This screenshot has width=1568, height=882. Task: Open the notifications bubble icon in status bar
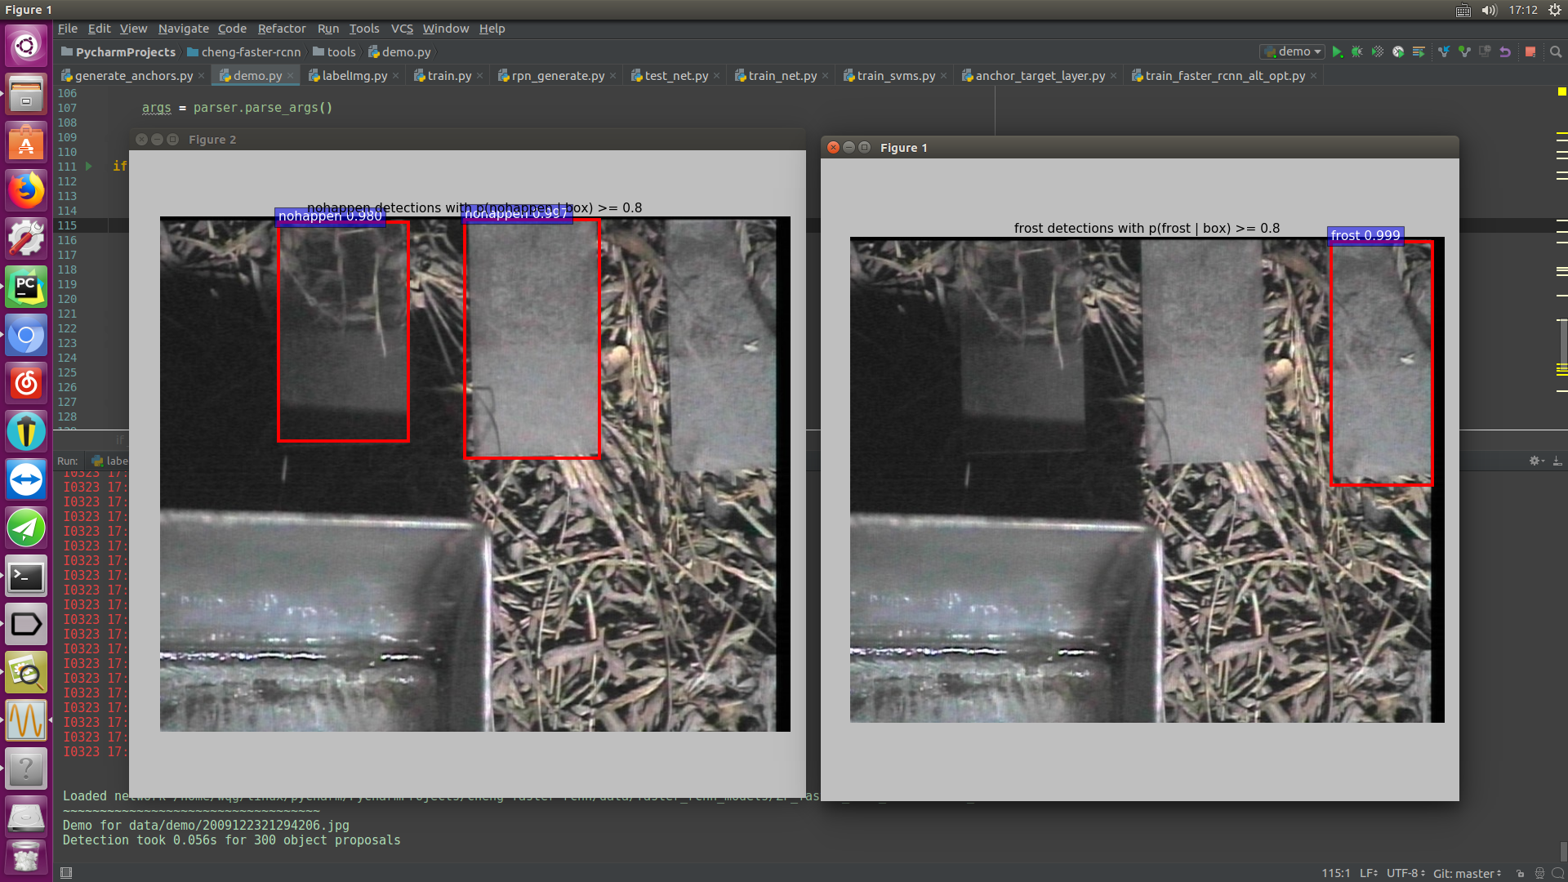point(1557,873)
